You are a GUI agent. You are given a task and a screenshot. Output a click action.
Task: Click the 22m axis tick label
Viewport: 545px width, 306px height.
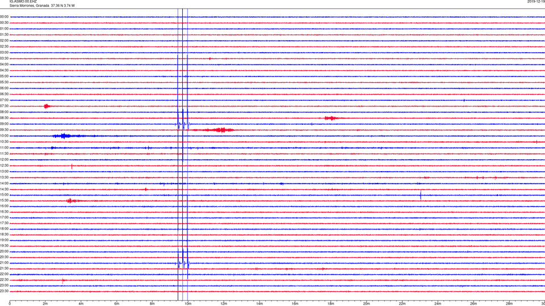(x=402, y=304)
